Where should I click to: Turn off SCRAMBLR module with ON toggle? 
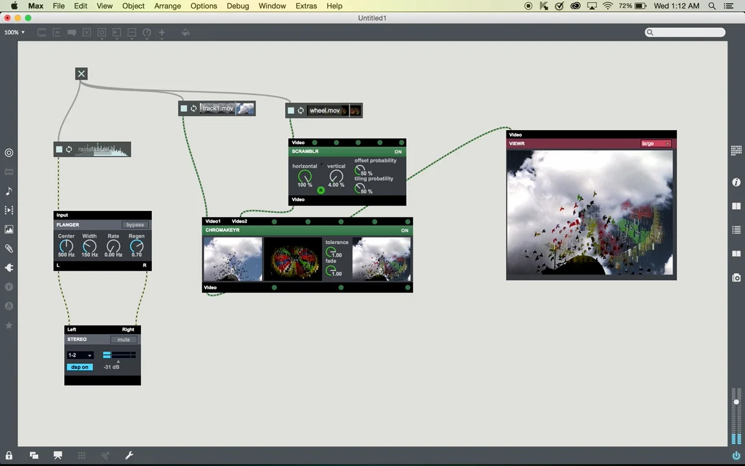point(398,151)
